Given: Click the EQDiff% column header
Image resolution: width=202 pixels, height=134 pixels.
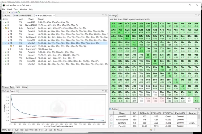Looking at the screenshot, I should coord(168,113).
